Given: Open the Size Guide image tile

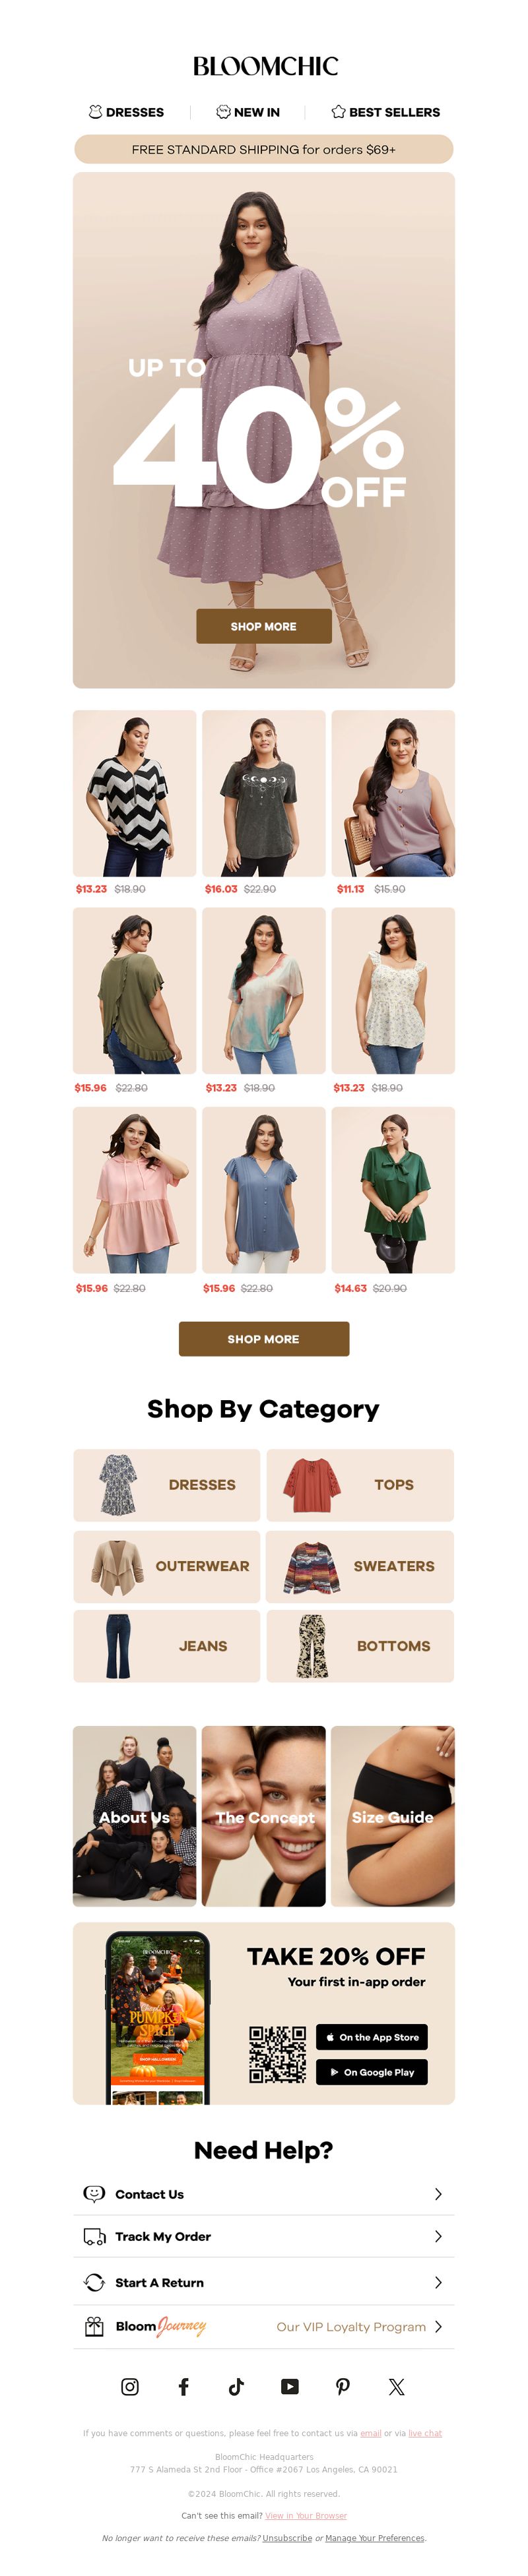Looking at the screenshot, I should (393, 1816).
